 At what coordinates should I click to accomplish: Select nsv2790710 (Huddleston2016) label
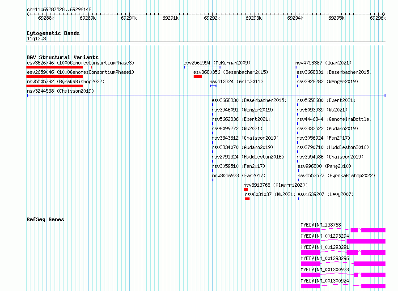[x=333, y=147]
